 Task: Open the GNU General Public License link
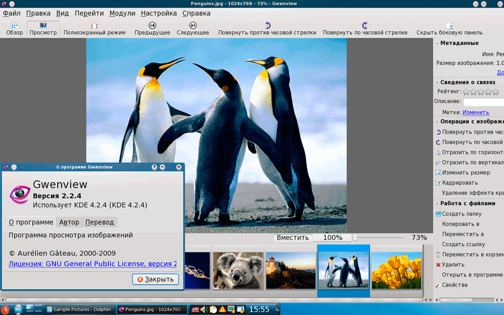pyautogui.click(x=93, y=264)
